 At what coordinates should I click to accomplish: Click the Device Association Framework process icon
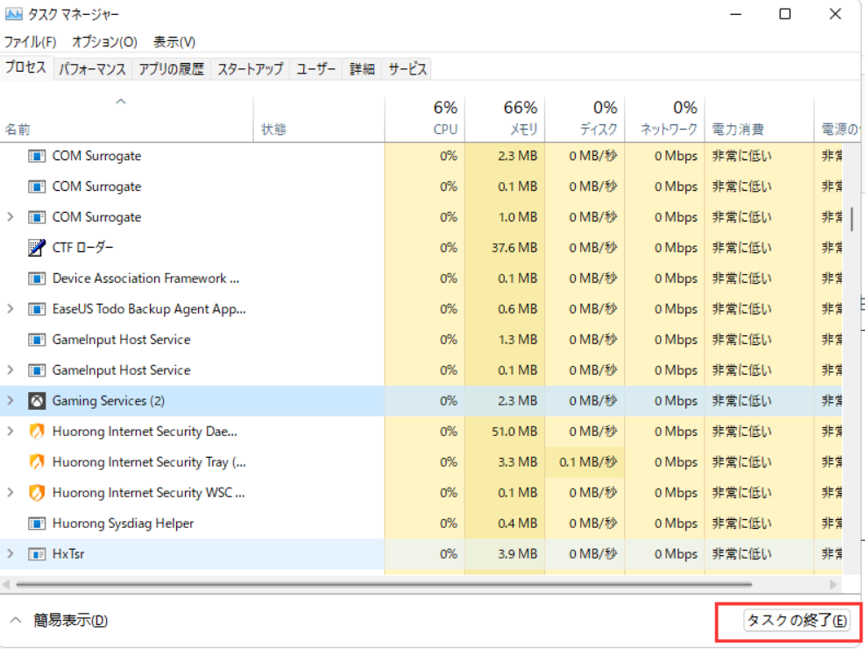coord(37,278)
